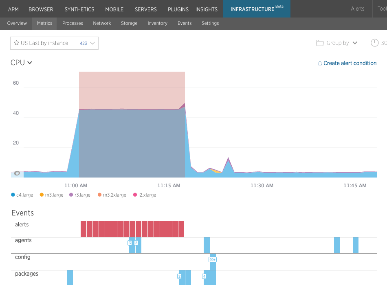Open the clock time range picker
Screen dimensions: 387x285
[374, 43]
